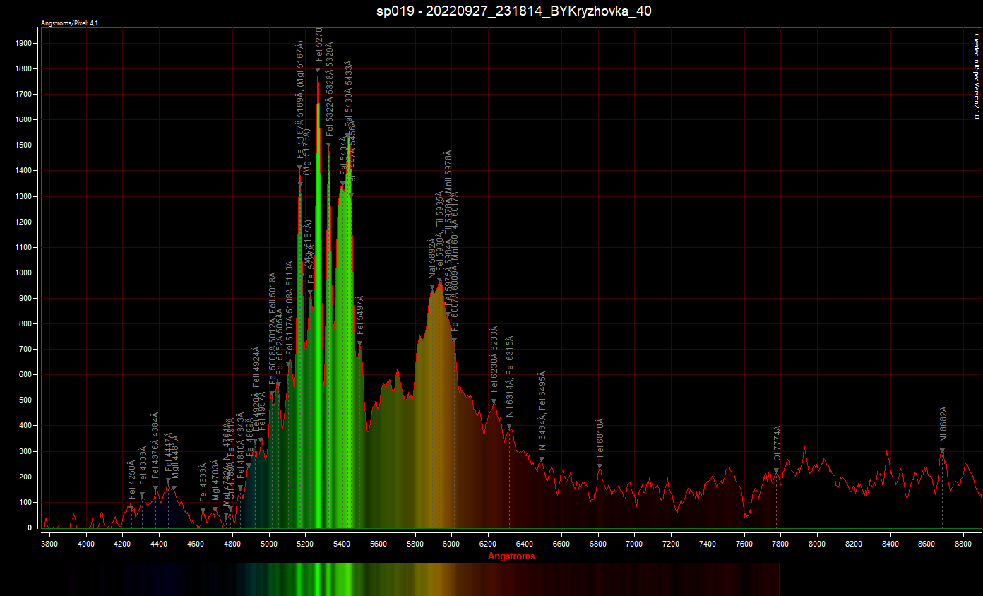Select the FeI 6810Å line label
Viewport: 983px width, 596px height.
(600, 439)
